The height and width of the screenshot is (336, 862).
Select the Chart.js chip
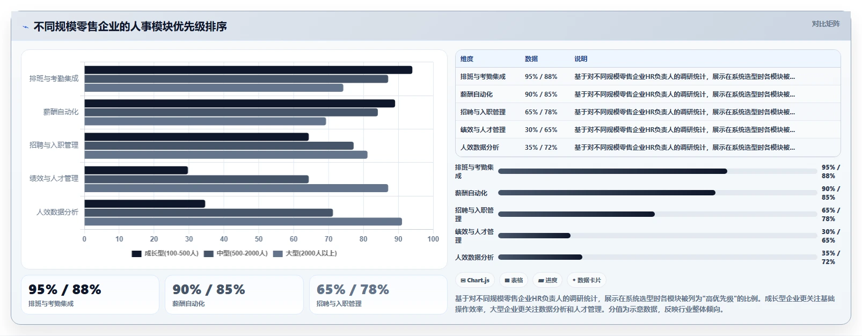tap(475, 280)
